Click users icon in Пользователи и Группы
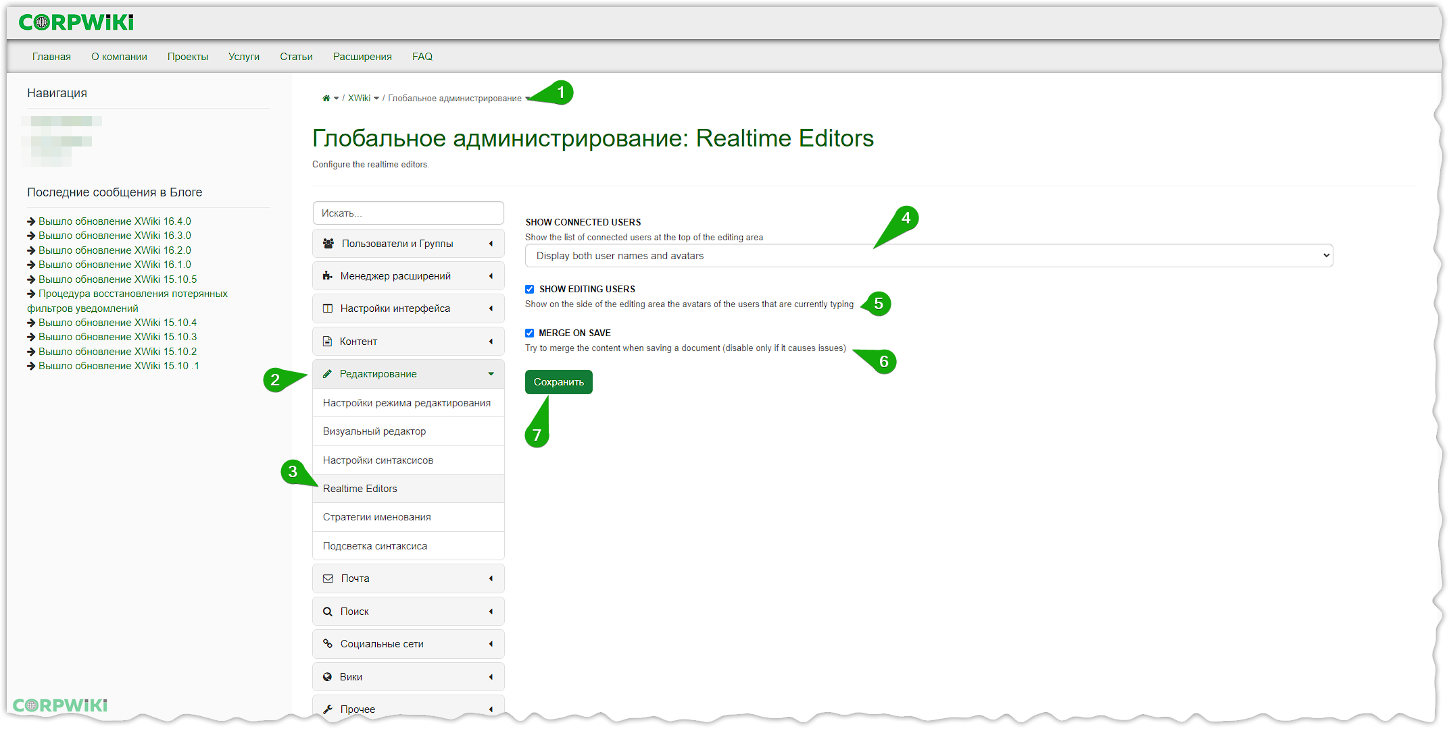 click(x=328, y=244)
